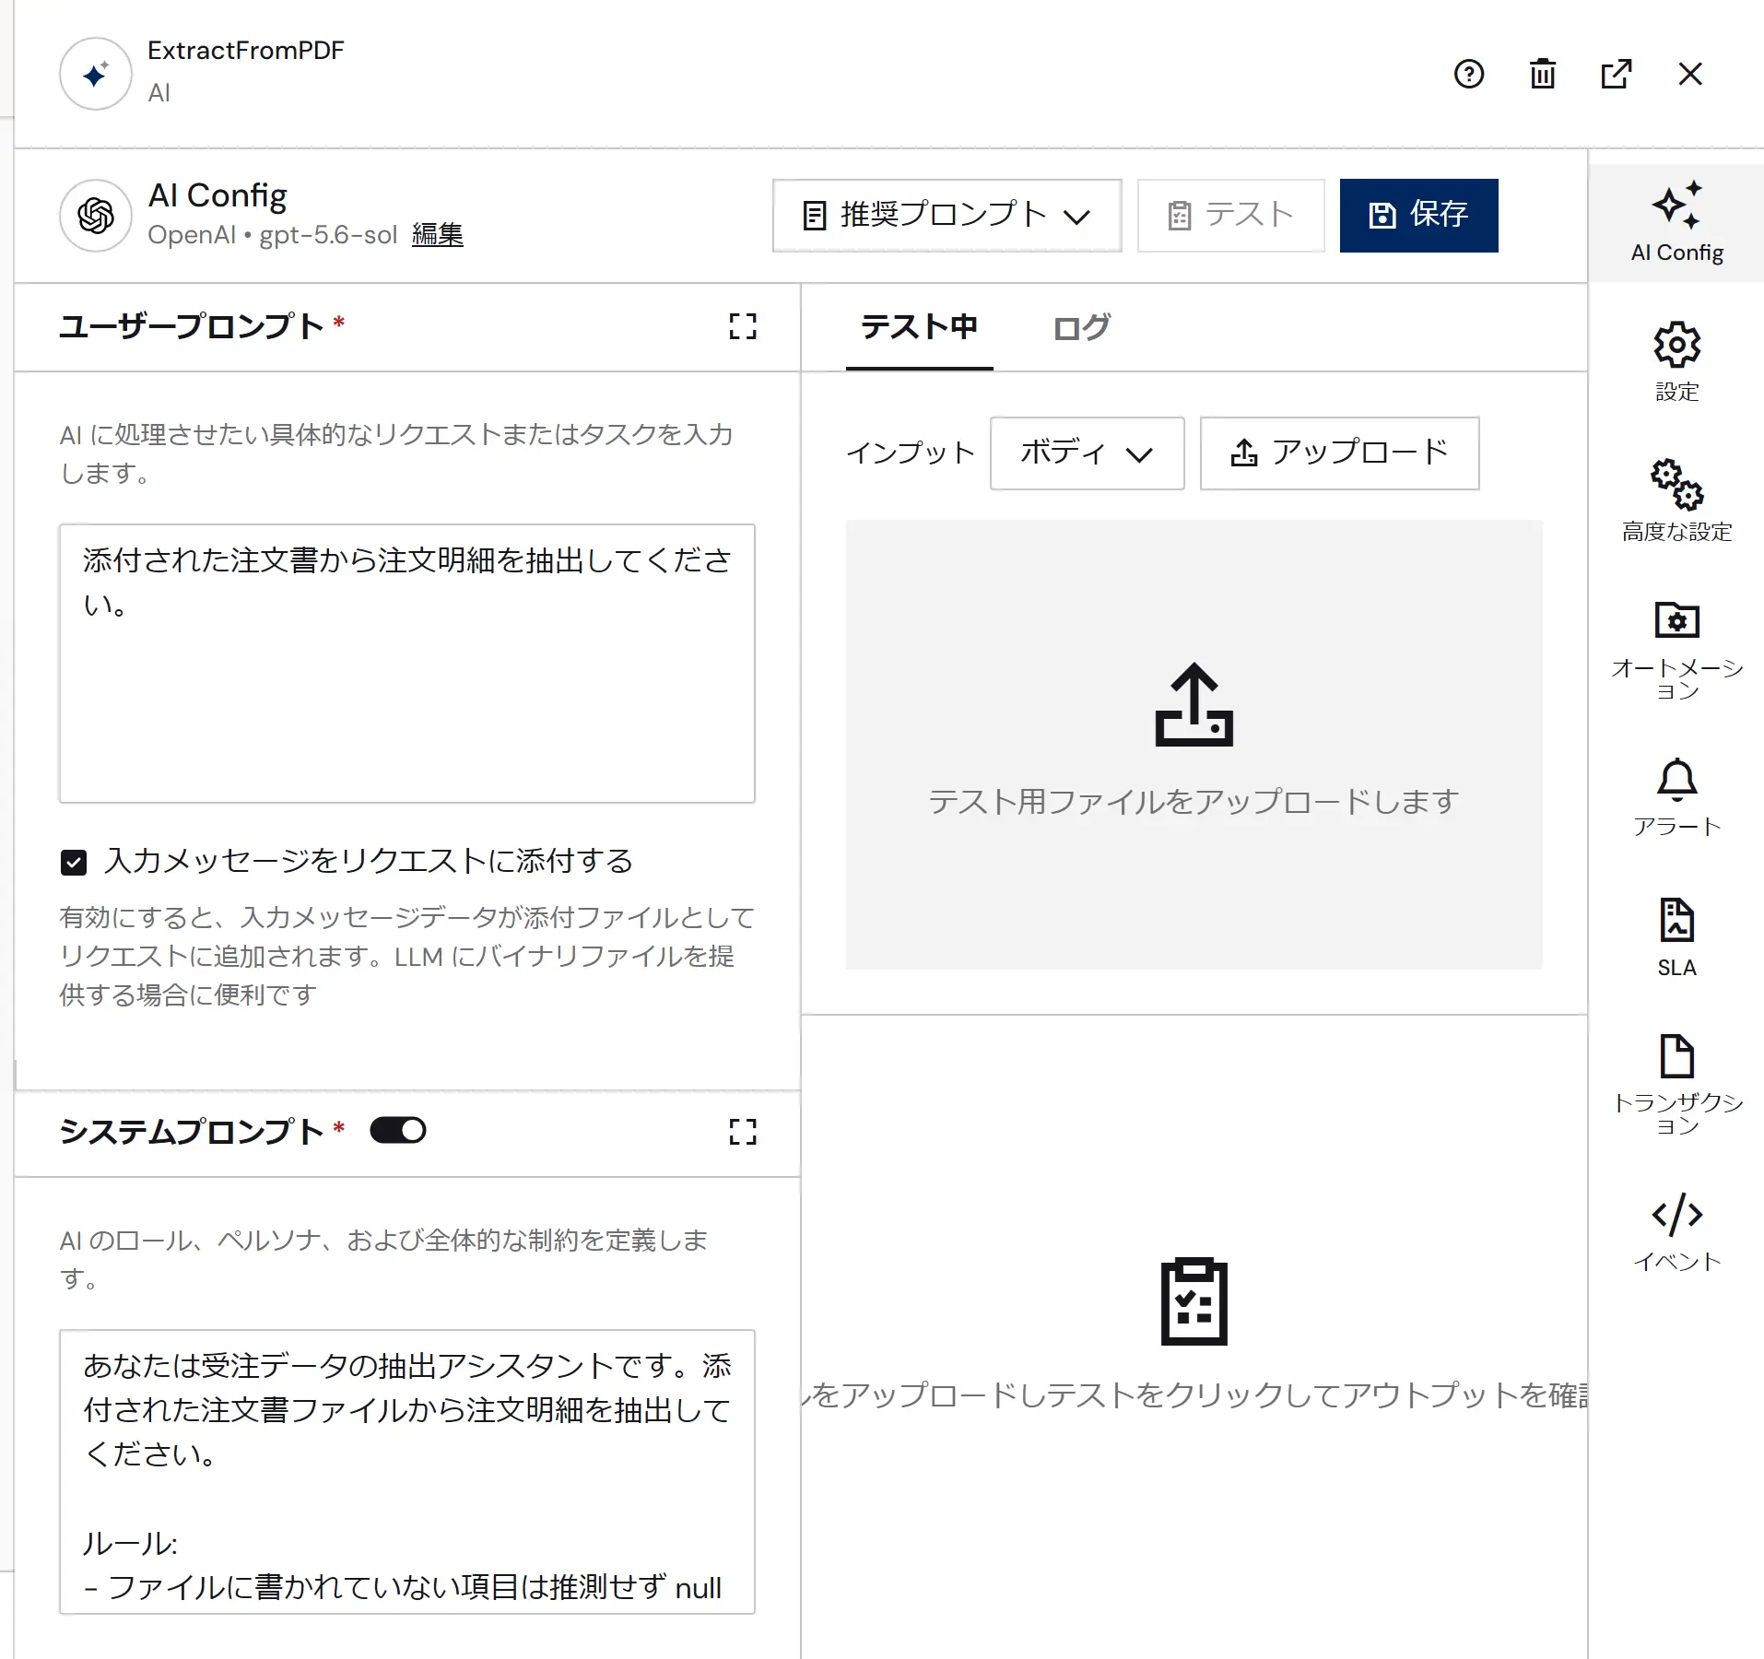Open the ボディ input dropdown
Image resolution: width=1764 pixels, height=1659 pixels.
point(1087,453)
